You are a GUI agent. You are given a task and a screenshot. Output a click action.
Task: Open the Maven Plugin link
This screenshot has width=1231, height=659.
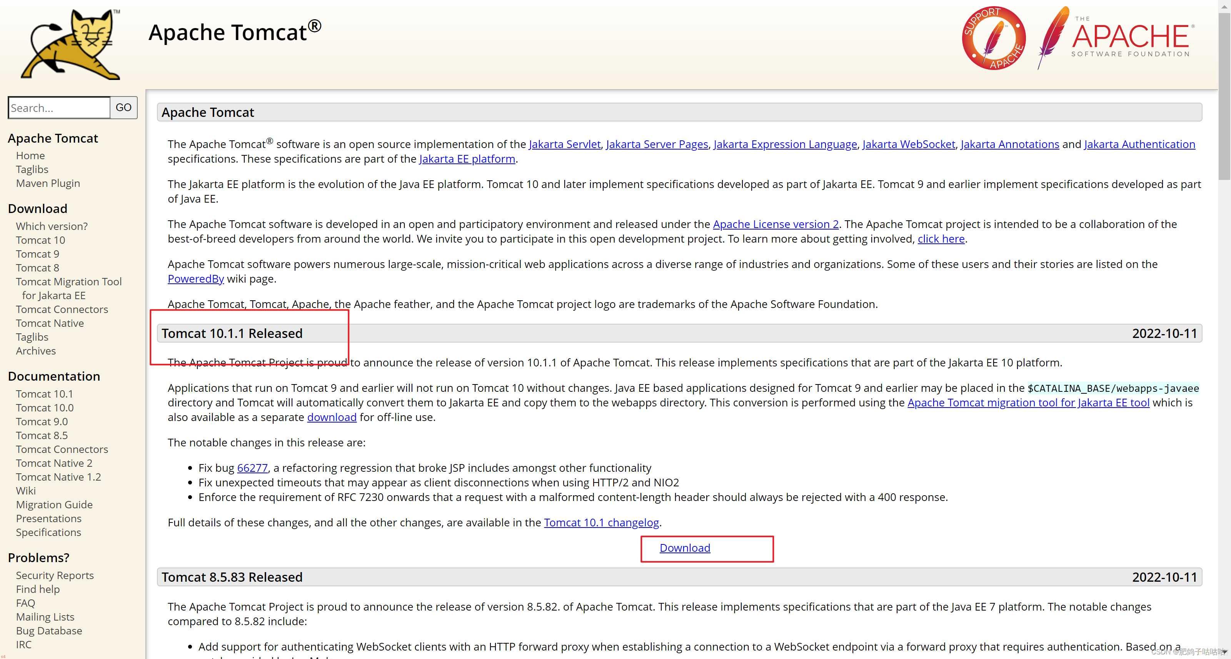tap(48, 183)
